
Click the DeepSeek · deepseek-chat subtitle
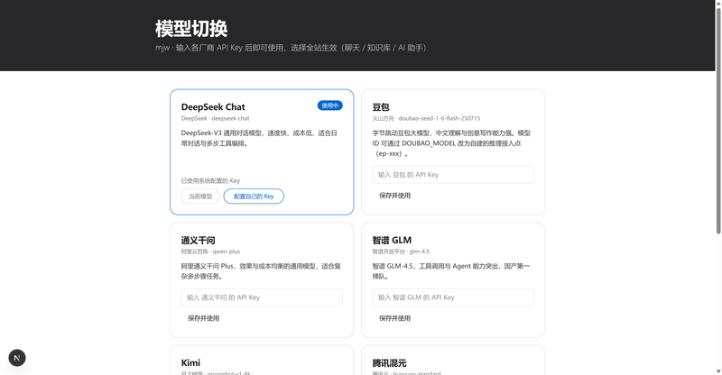point(216,118)
